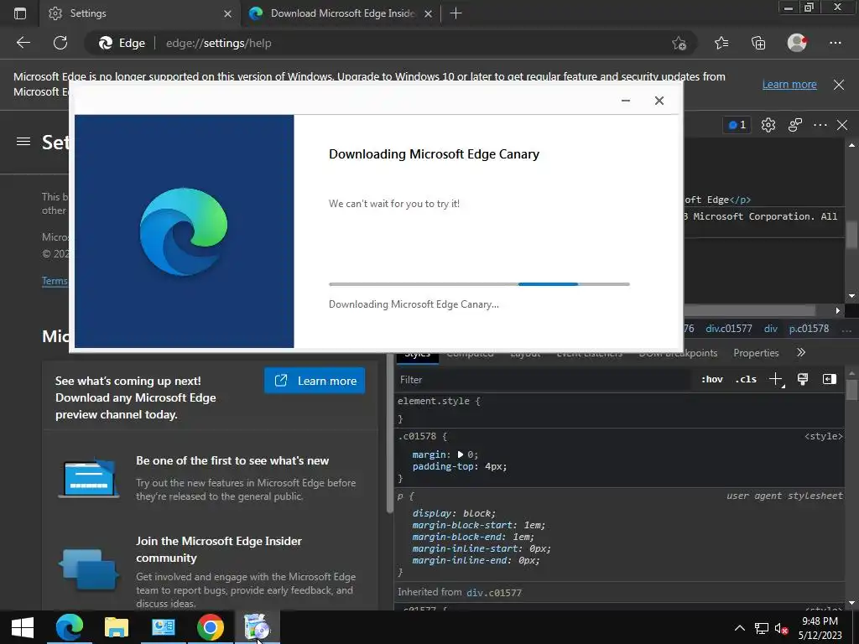Image resolution: width=859 pixels, height=644 pixels.
Task: Open a new tab with the plus icon
Action: 456,13
